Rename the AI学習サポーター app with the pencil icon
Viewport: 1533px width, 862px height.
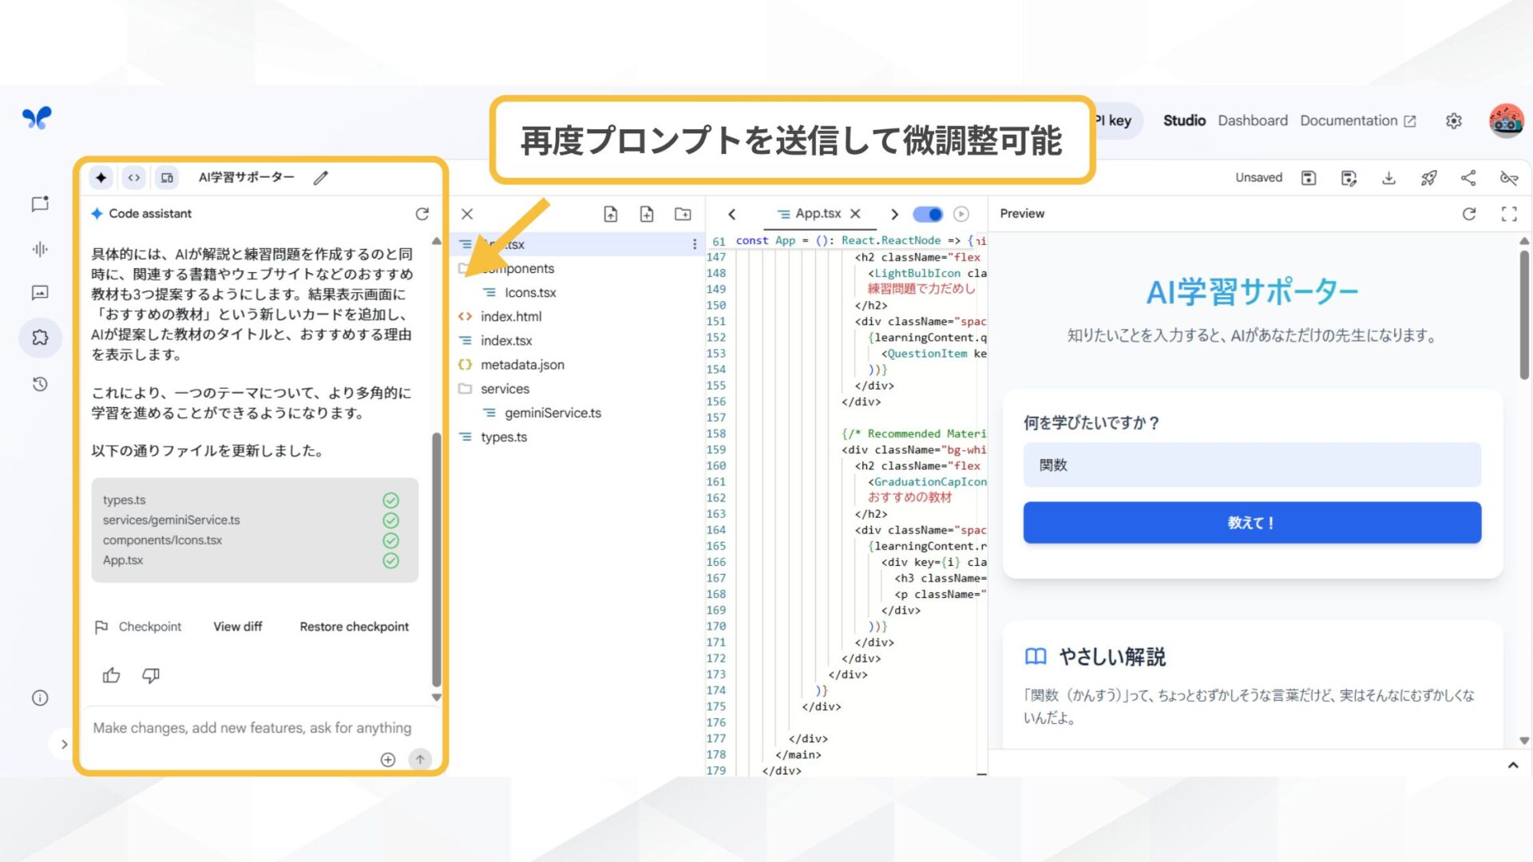320,177
